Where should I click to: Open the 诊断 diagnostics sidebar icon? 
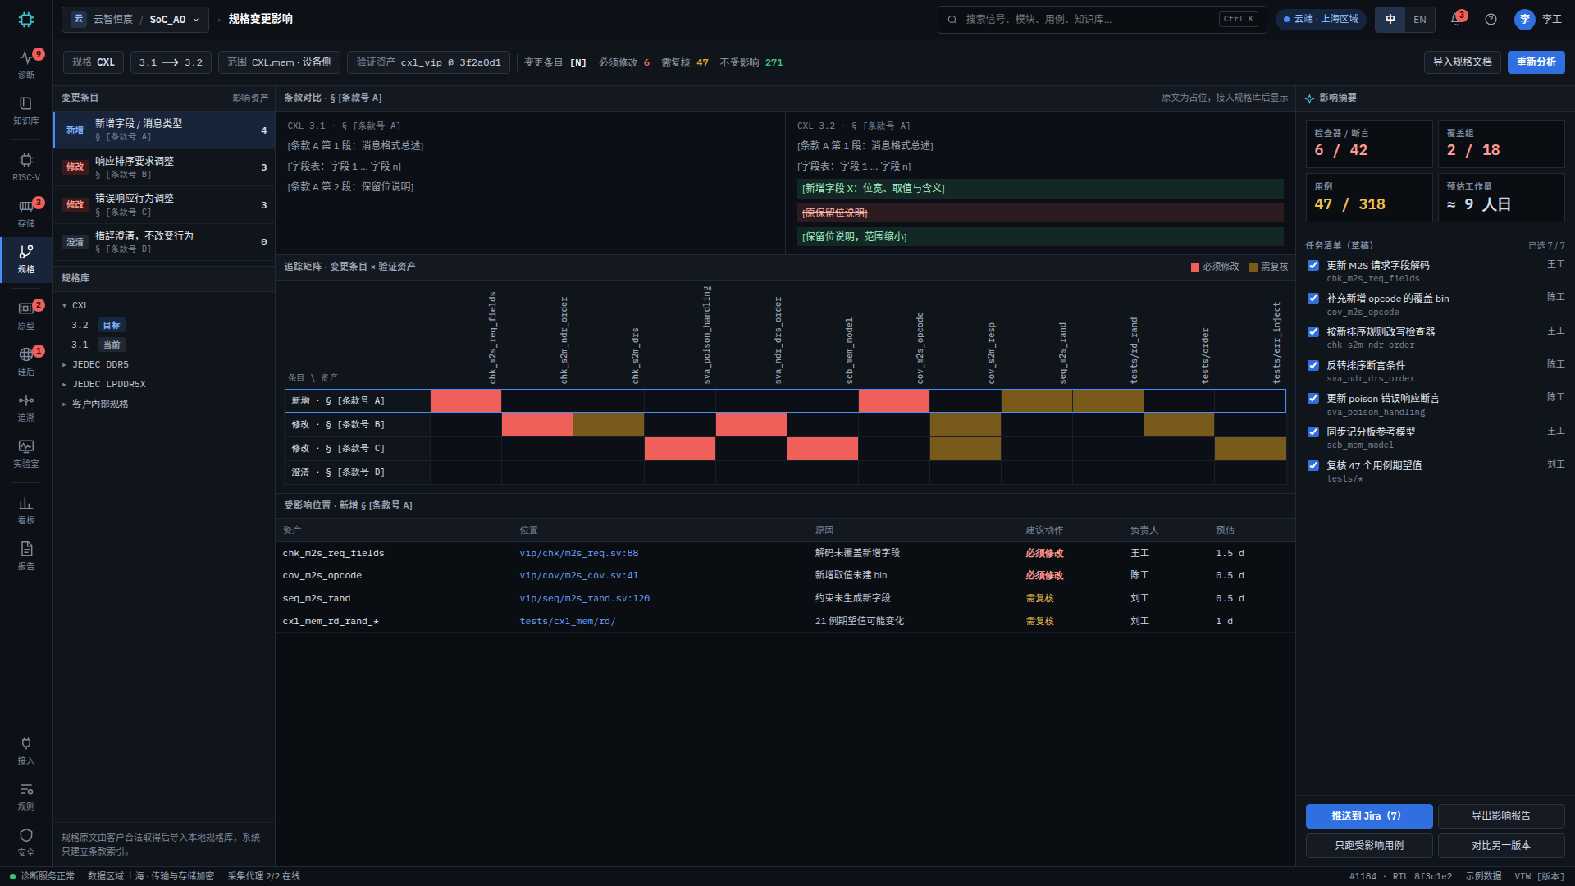[x=26, y=63]
